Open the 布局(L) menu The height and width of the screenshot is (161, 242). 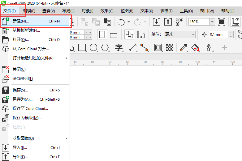[x=68, y=11]
